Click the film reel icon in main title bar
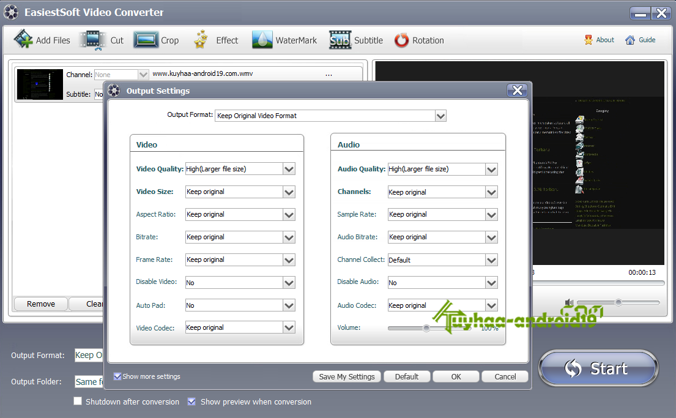This screenshot has height=418, width=676. coord(11,12)
